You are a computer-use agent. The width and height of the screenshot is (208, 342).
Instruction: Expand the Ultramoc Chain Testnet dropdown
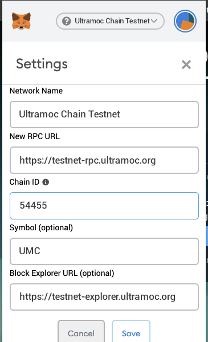click(110, 21)
